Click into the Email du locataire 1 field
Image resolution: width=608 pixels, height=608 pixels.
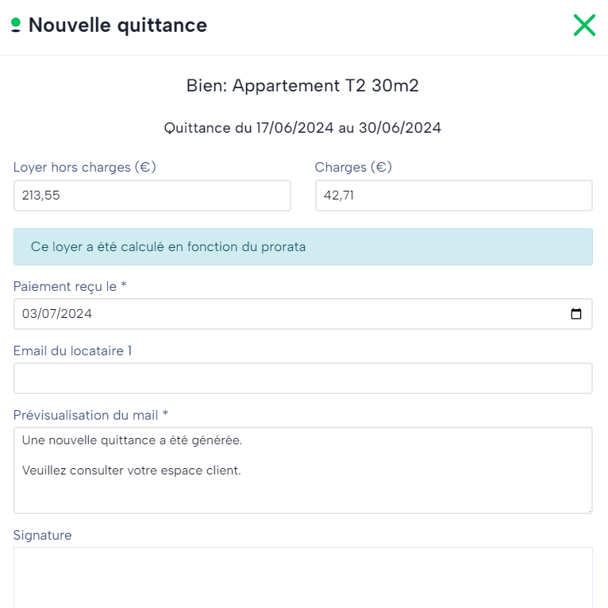click(x=302, y=378)
